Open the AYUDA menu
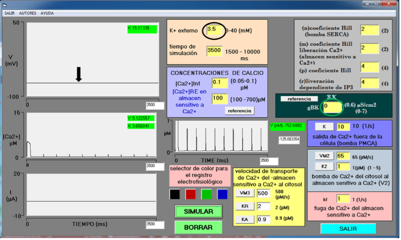Screen dimensions: 401x240 (x=47, y=13)
